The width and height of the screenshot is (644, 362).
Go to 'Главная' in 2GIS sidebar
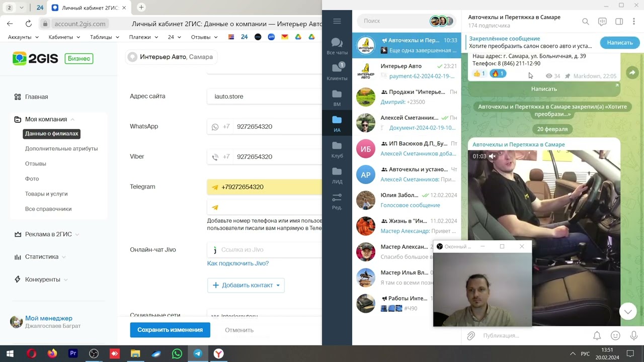[36, 97]
